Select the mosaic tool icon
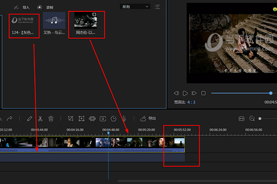277x184 pixels. pyautogui.click(x=92, y=119)
